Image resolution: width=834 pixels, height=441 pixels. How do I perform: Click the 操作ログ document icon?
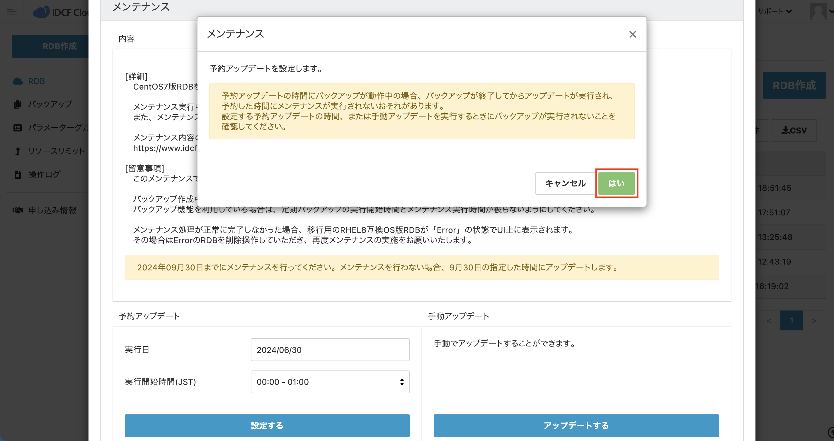click(18, 175)
